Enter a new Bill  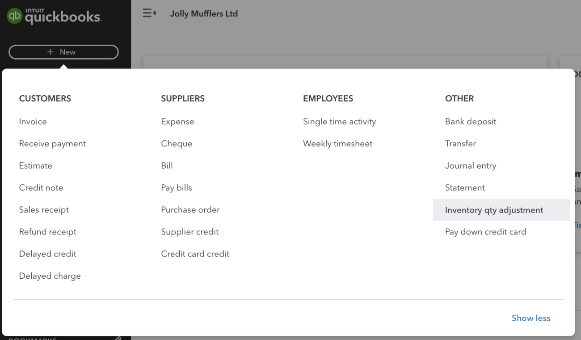click(167, 166)
